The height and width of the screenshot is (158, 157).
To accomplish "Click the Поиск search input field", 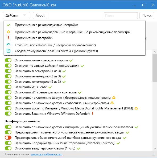I will tap(121, 15).
